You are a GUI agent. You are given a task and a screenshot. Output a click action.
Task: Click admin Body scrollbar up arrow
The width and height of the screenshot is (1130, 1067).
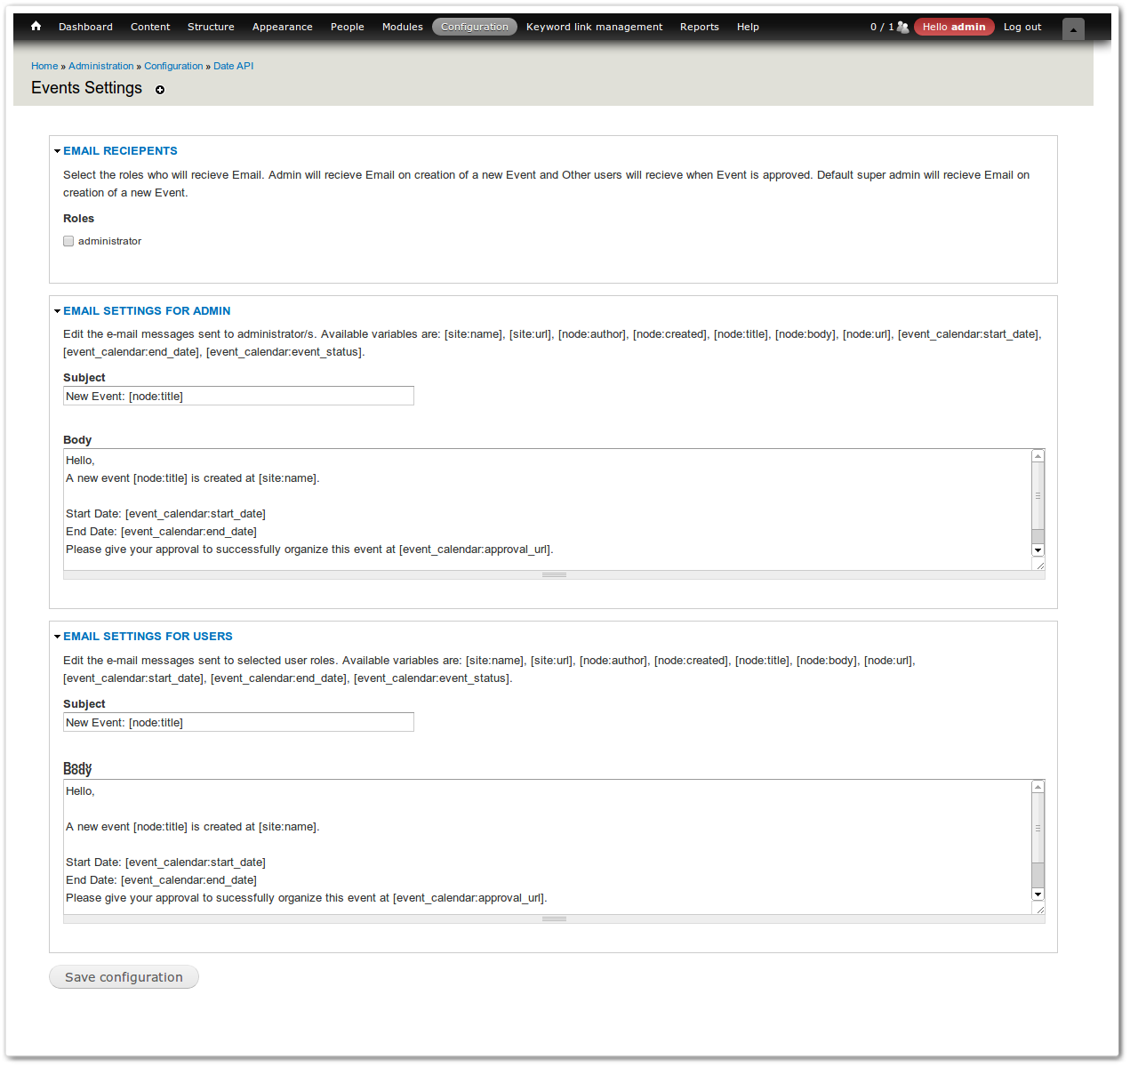(x=1038, y=456)
